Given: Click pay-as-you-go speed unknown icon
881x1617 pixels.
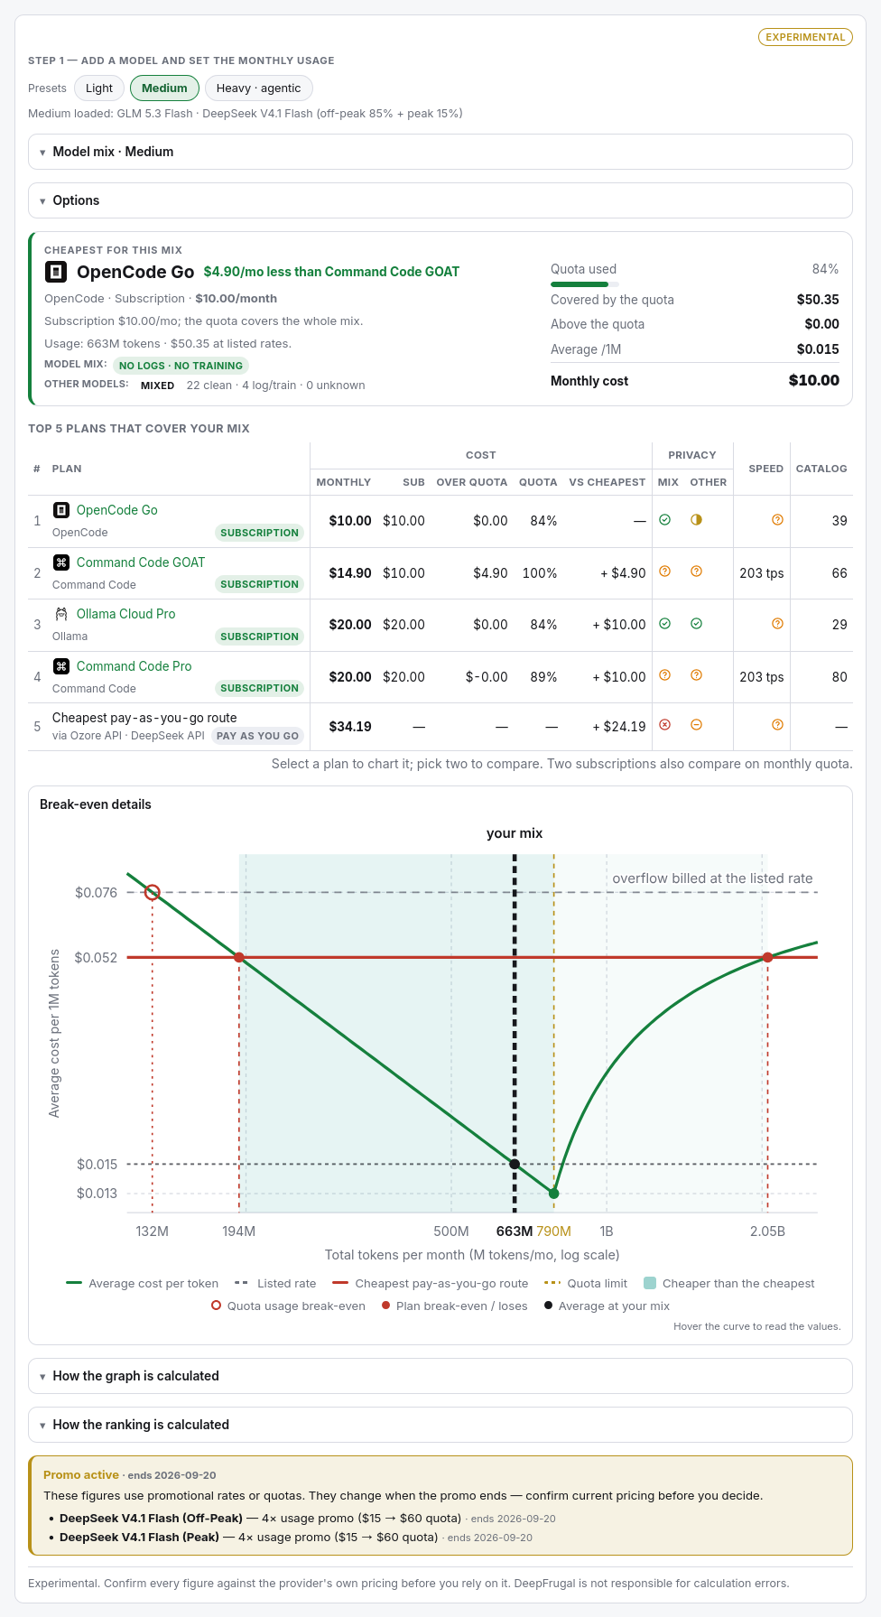Looking at the screenshot, I should pos(778,725).
